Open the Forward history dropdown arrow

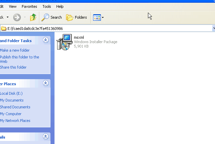pos(25,17)
